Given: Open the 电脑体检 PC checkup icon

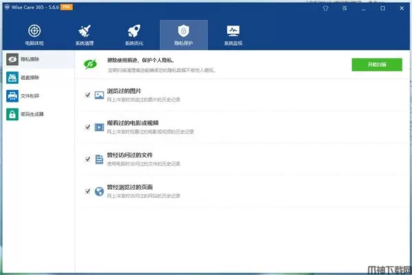Looking at the screenshot, I should point(34,31).
